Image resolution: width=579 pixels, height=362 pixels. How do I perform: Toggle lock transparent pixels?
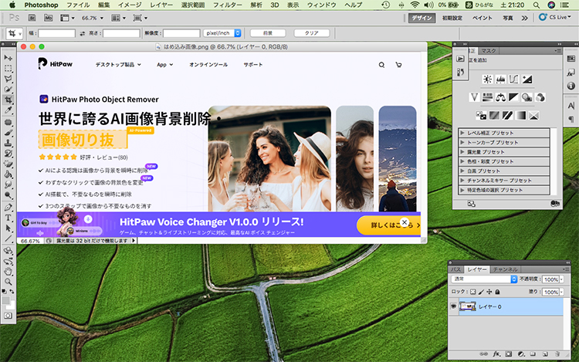click(473, 292)
